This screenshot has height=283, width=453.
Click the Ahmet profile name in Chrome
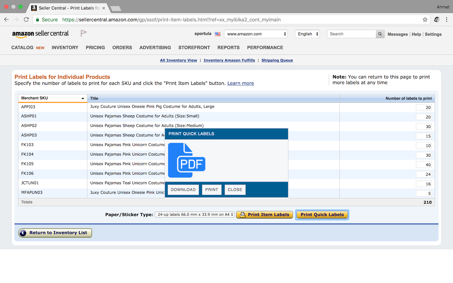[443, 7]
